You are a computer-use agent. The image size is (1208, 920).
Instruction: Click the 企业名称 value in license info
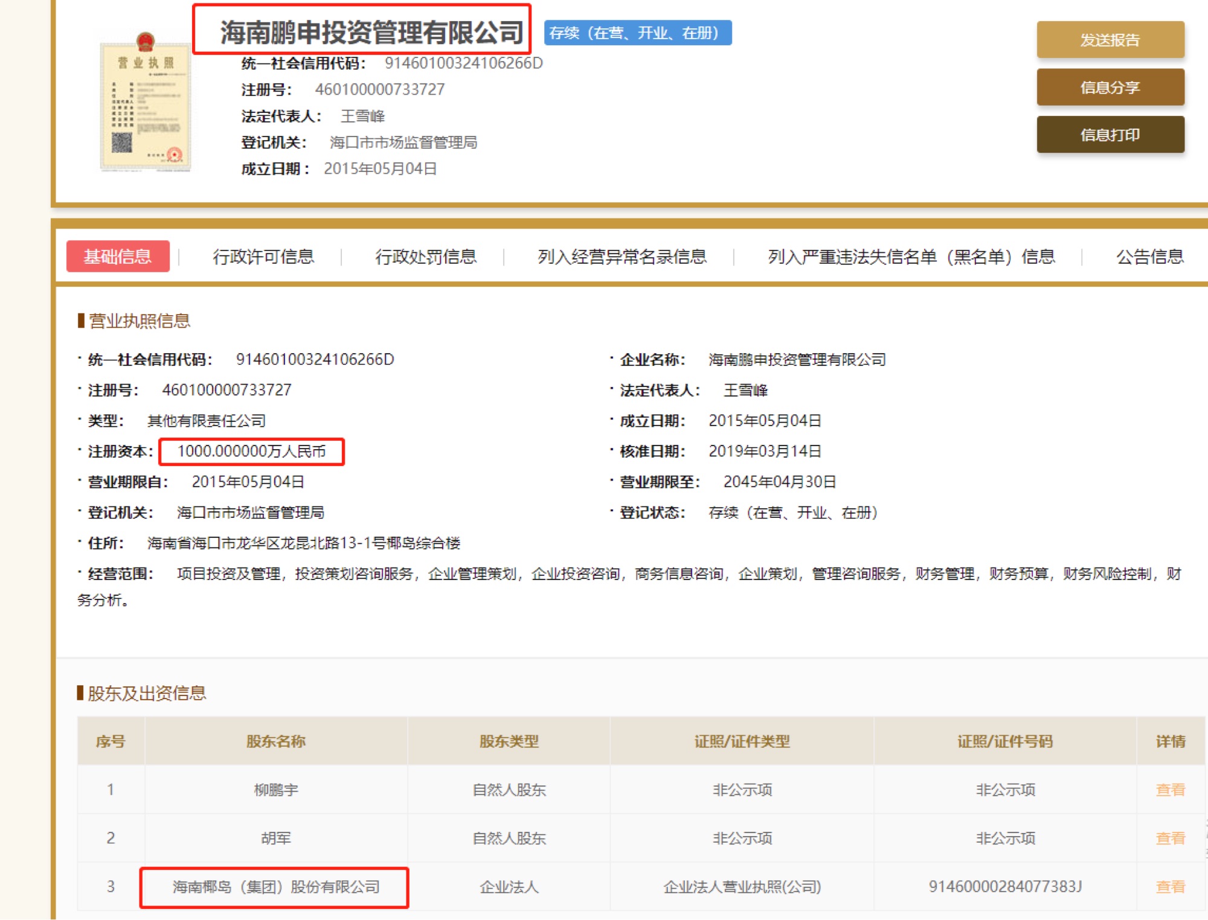click(797, 360)
